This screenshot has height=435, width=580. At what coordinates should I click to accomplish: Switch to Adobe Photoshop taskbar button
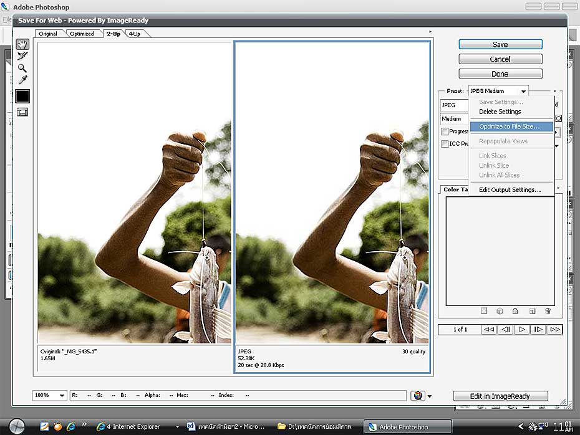408,426
